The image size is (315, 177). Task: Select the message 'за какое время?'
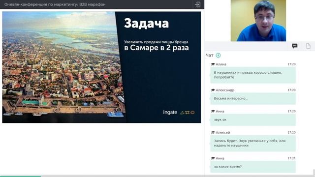[x=253, y=167]
